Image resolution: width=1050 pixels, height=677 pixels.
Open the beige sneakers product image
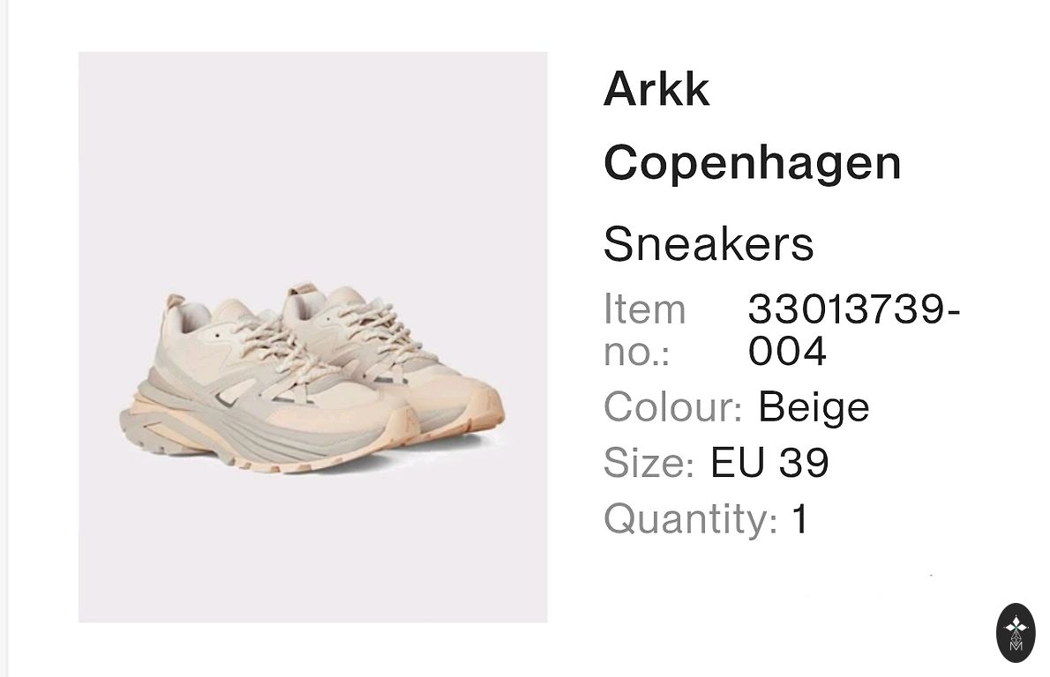pyautogui.click(x=312, y=337)
